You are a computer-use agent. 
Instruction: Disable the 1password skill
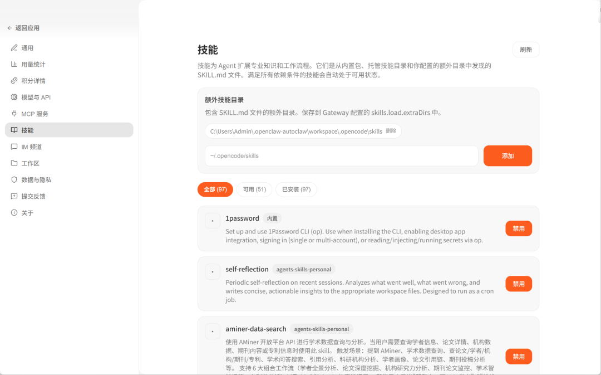pos(518,228)
